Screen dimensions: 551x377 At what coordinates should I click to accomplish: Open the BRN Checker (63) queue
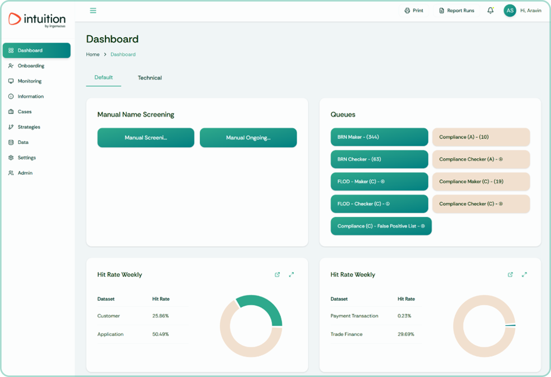tap(379, 159)
